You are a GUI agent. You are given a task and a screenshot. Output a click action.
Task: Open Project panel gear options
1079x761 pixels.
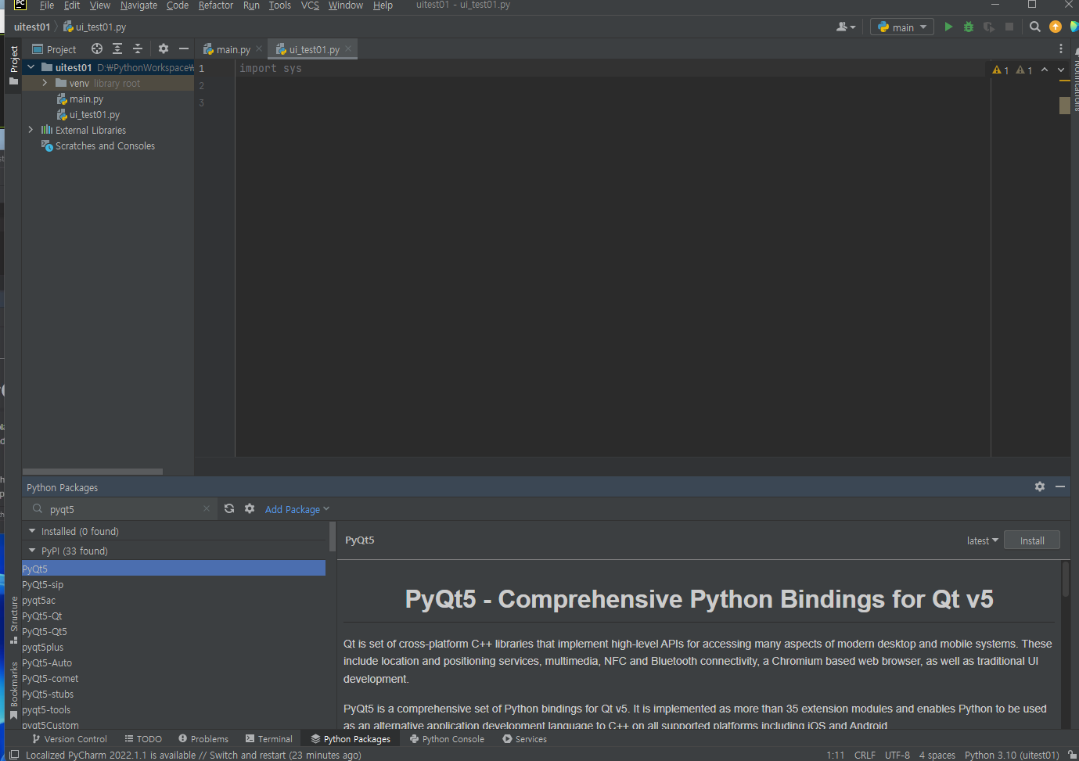click(x=164, y=48)
